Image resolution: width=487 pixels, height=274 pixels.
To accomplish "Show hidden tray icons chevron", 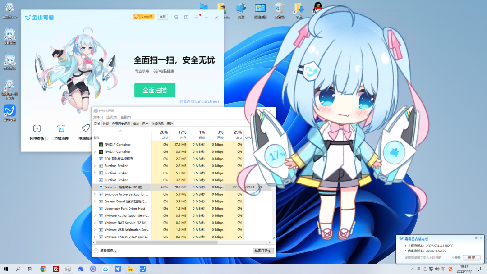I will coord(413,269).
